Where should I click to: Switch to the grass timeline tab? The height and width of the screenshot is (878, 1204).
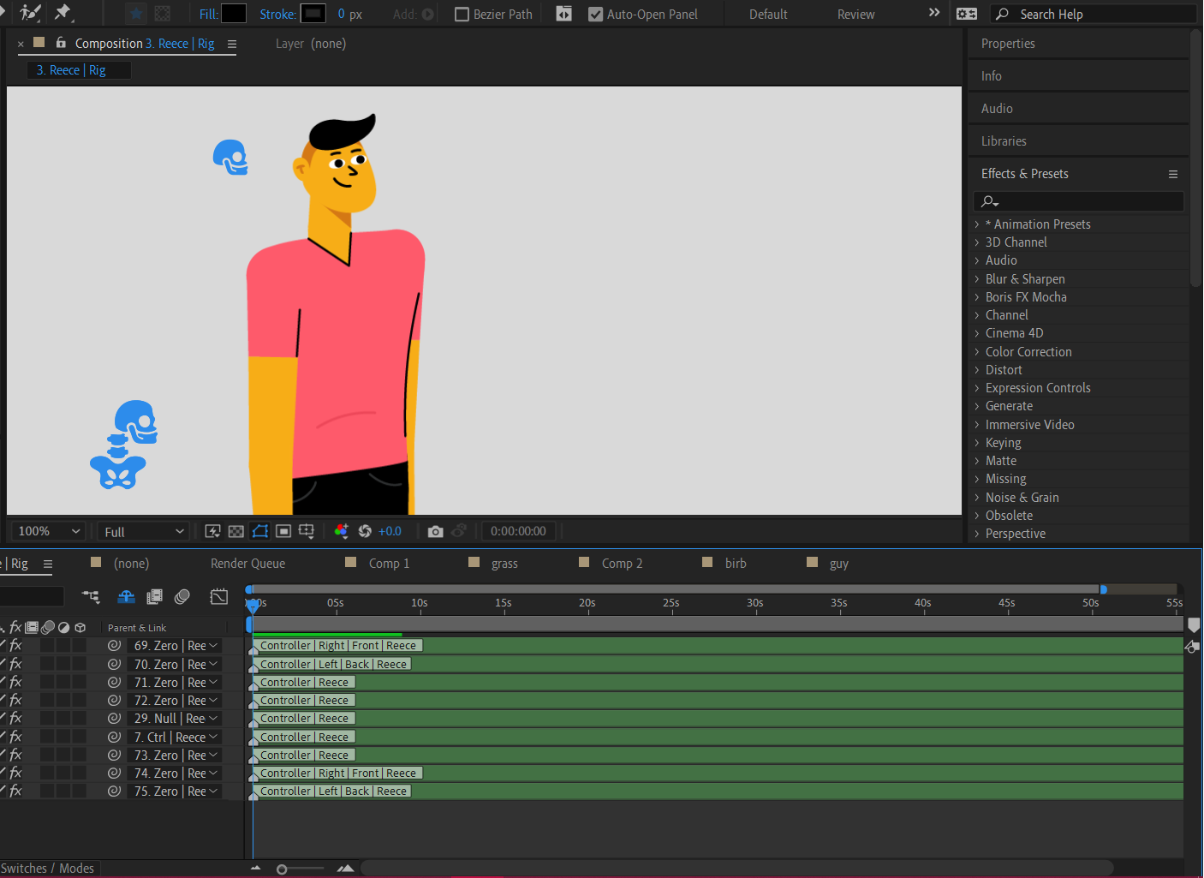coord(504,564)
